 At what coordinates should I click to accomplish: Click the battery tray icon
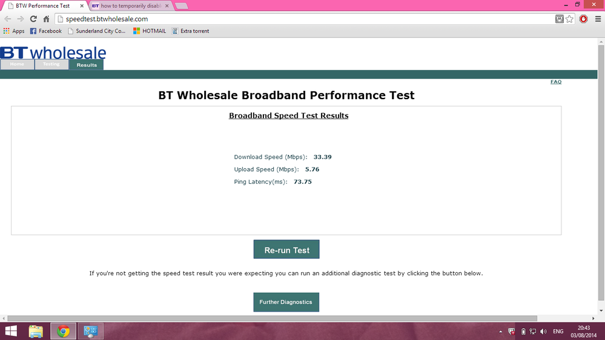(x=523, y=332)
